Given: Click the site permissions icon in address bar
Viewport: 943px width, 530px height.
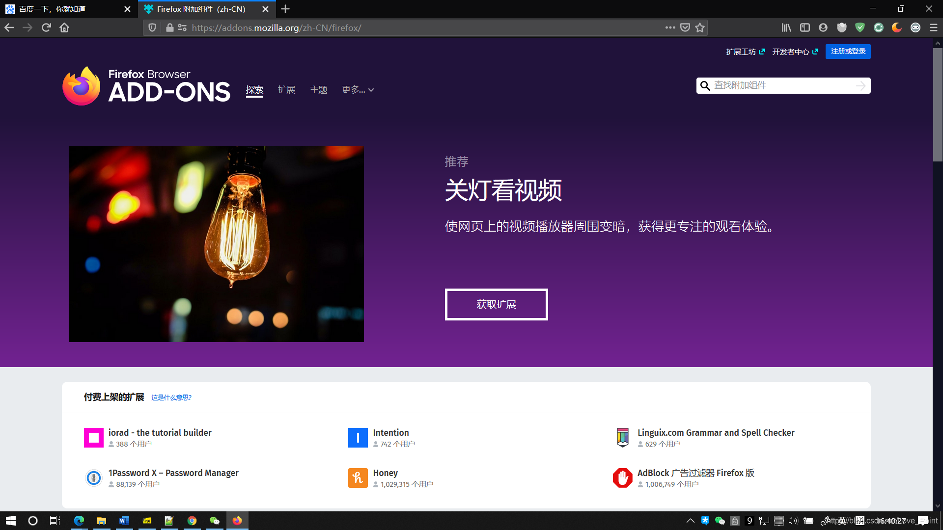Looking at the screenshot, I should pos(182,28).
